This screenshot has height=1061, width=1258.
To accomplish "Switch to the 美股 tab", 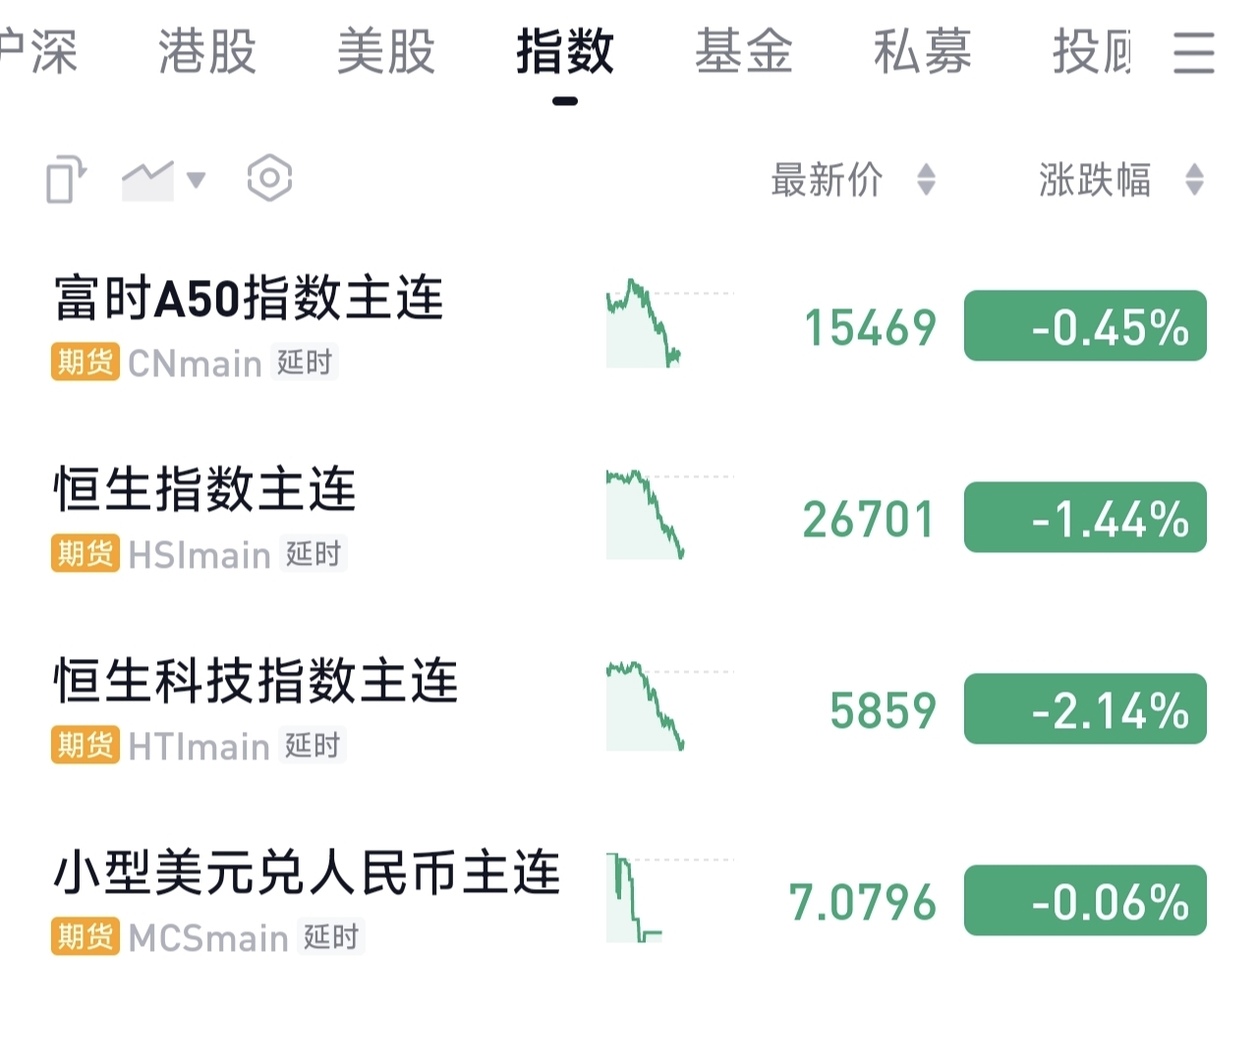I will point(386,52).
